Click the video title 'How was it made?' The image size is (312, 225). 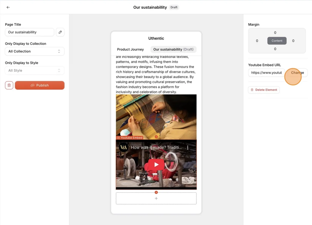pos(156,147)
